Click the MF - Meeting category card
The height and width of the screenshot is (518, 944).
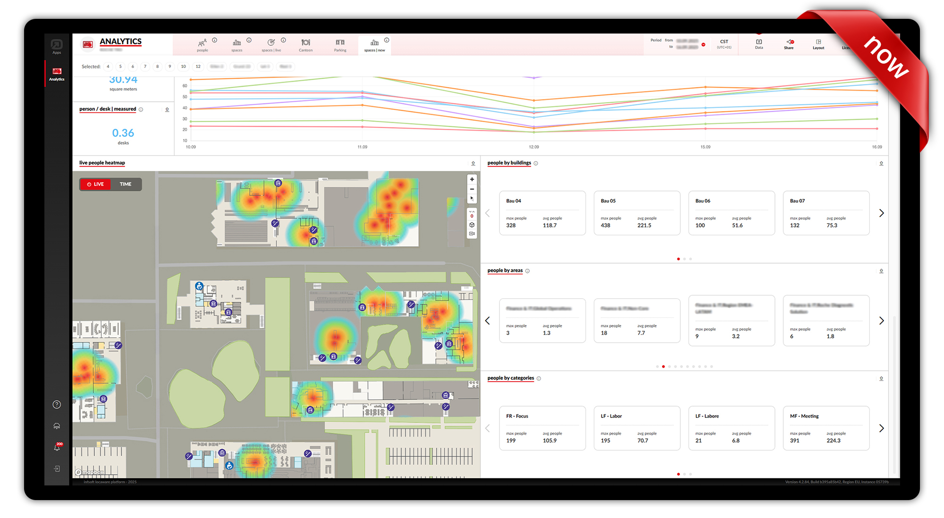[x=826, y=428]
